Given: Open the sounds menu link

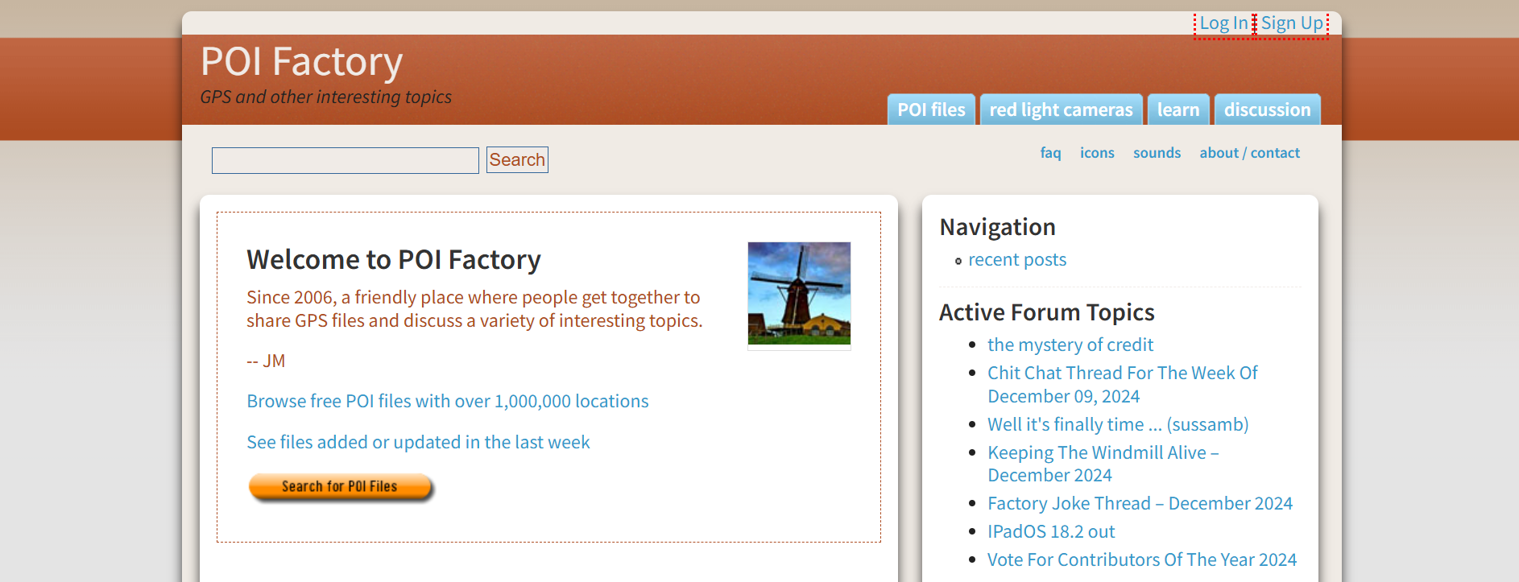Looking at the screenshot, I should 1157,153.
